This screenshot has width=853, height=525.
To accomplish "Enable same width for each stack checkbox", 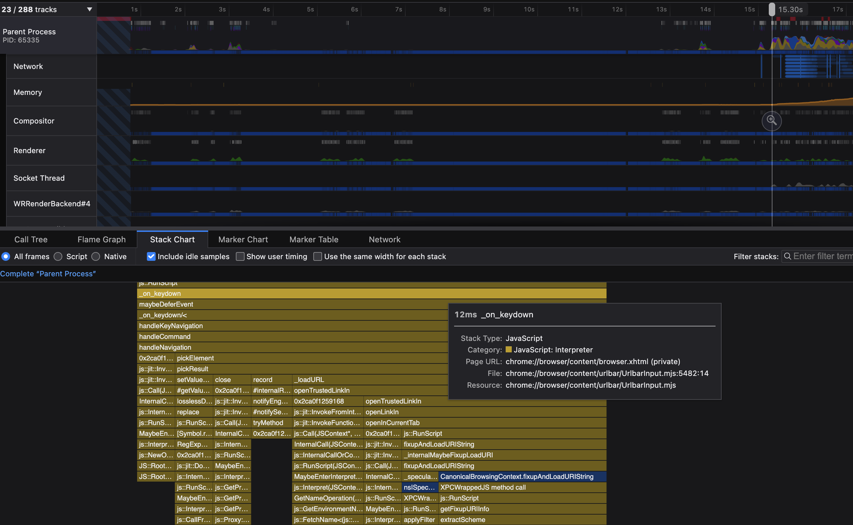I will point(317,256).
